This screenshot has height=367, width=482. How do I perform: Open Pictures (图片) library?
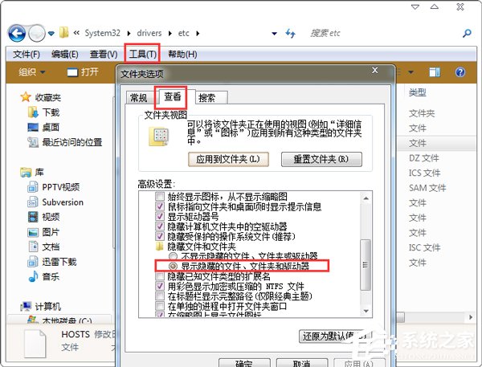50,232
